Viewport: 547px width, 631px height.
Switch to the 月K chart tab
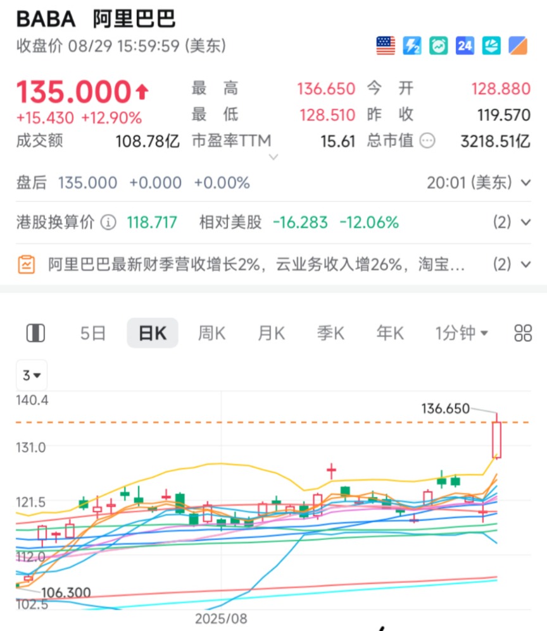[x=271, y=333]
